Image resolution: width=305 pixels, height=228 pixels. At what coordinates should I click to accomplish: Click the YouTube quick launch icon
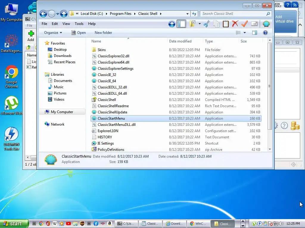[68, 224]
